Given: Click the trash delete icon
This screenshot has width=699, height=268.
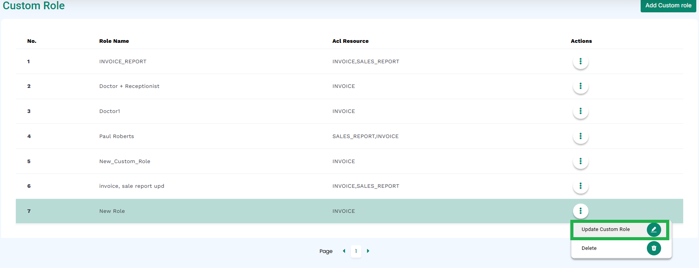Looking at the screenshot, I should click(654, 248).
